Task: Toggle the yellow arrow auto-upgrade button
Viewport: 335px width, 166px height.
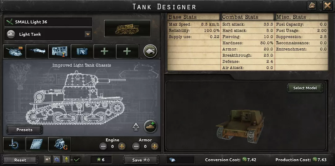Action: point(66,159)
